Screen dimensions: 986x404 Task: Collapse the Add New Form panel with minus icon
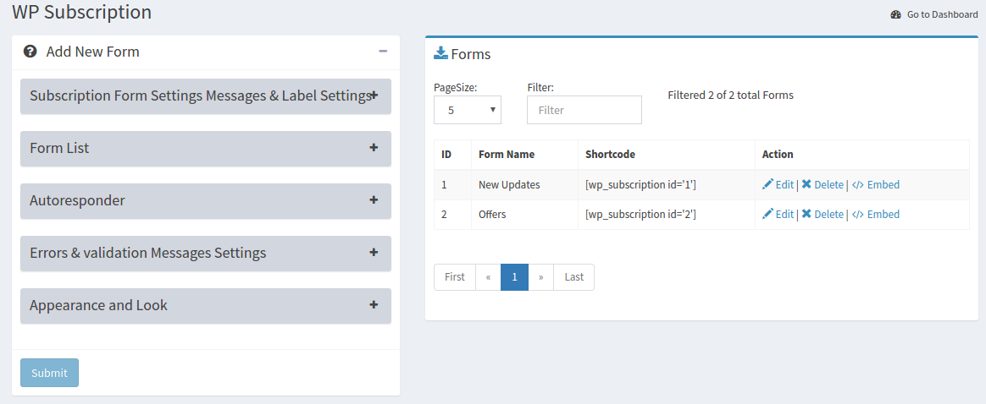pyautogui.click(x=383, y=51)
